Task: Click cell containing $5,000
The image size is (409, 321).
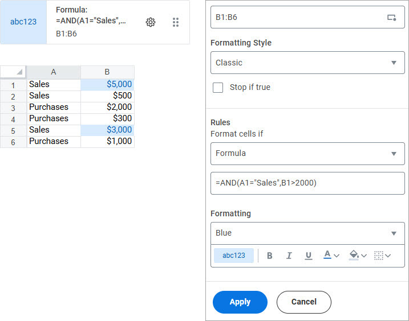Action: pyautogui.click(x=107, y=84)
